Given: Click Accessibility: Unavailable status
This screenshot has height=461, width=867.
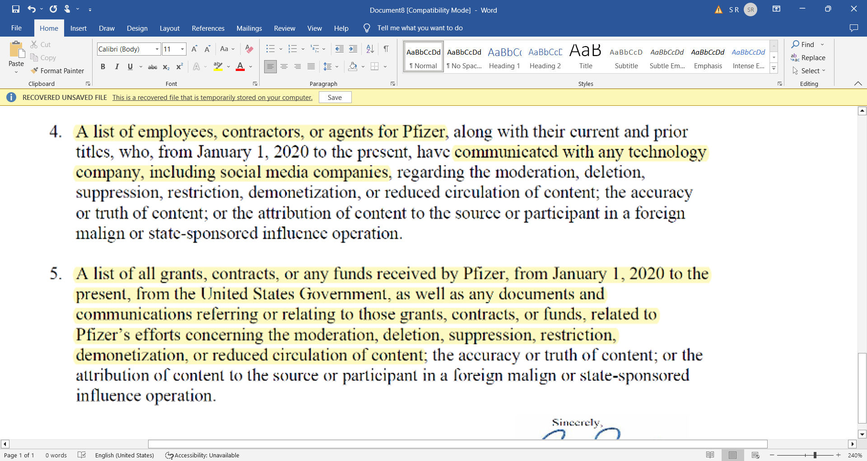Looking at the screenshot, I should (202, 455).
